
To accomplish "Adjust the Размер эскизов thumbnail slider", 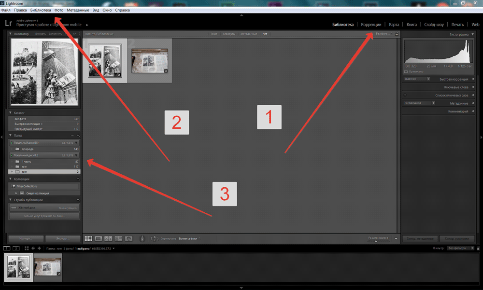I will coord(376,241).
